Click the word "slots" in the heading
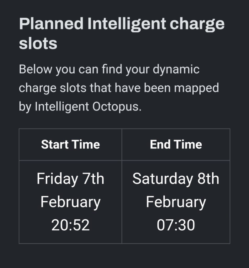249x268 pixels. tap(38, 43)
